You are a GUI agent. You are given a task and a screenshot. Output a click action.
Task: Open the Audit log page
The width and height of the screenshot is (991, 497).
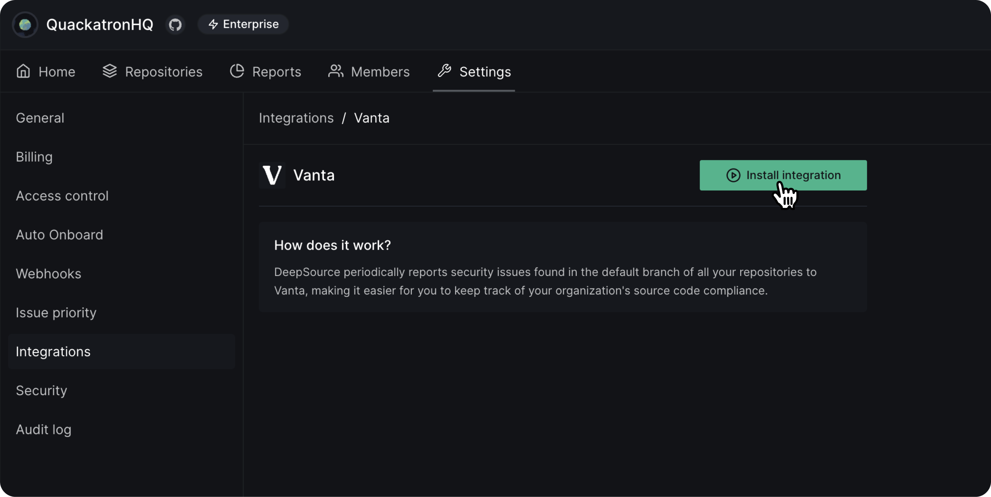tap(43, 430)
